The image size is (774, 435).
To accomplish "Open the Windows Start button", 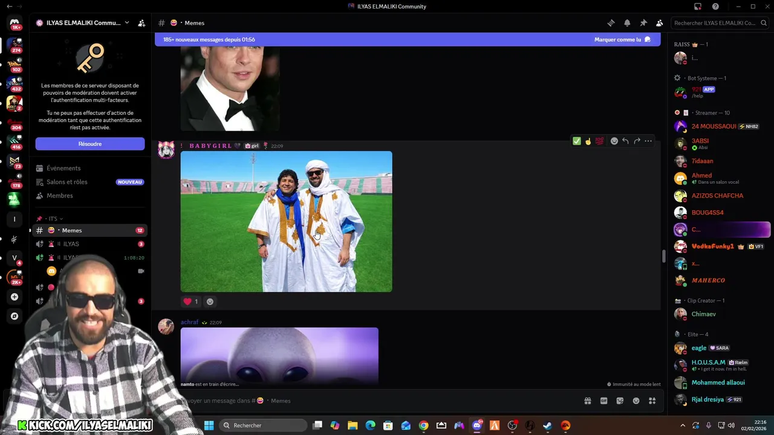I will coord(209,425).
